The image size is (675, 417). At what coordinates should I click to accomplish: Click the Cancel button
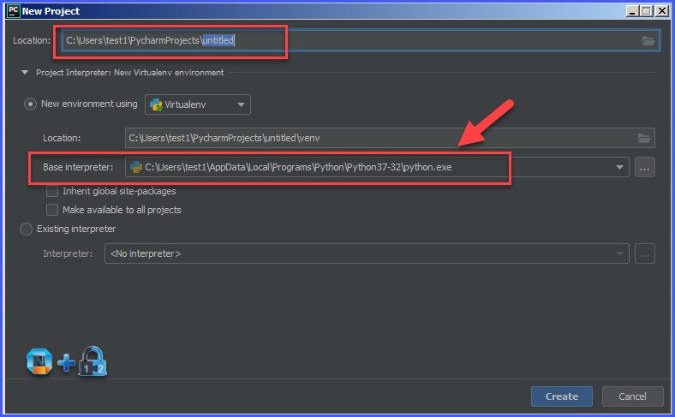click(632, 396)
